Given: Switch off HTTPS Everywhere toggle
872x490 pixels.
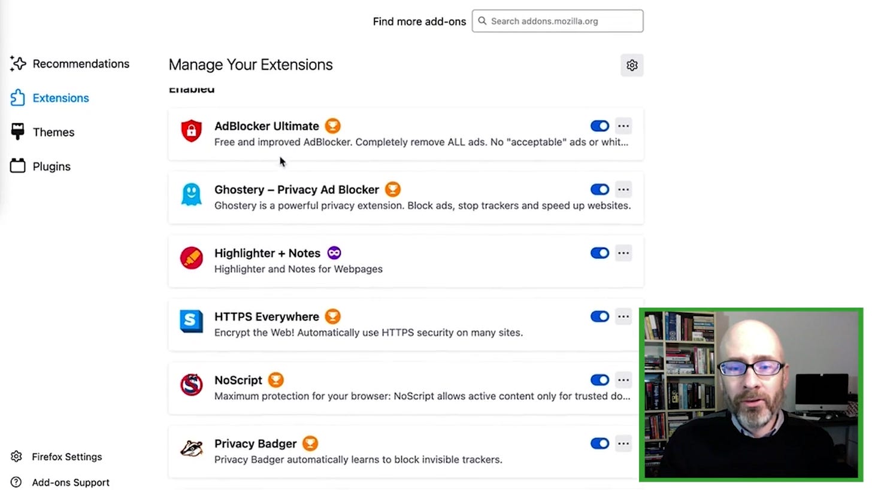Looking at the screenshot, I should coord(599,316).
